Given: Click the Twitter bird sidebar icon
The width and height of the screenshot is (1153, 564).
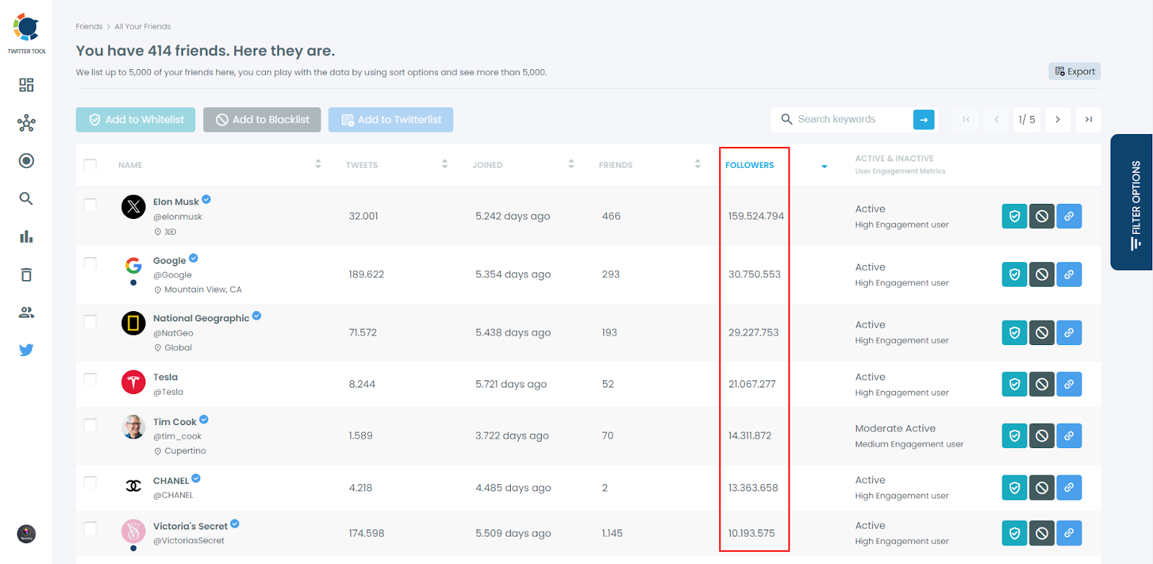Looking at the screenshot, I should pos(26,350).
